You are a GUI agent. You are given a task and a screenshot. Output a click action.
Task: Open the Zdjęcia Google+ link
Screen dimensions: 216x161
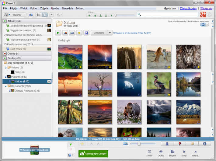pyautogui.click(x=188, y=9)
